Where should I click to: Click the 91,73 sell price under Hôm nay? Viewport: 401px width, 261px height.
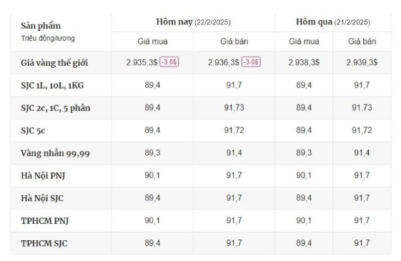tap(234, 107)
